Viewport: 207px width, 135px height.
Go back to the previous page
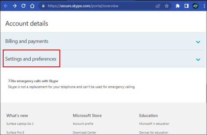(6, 6)
